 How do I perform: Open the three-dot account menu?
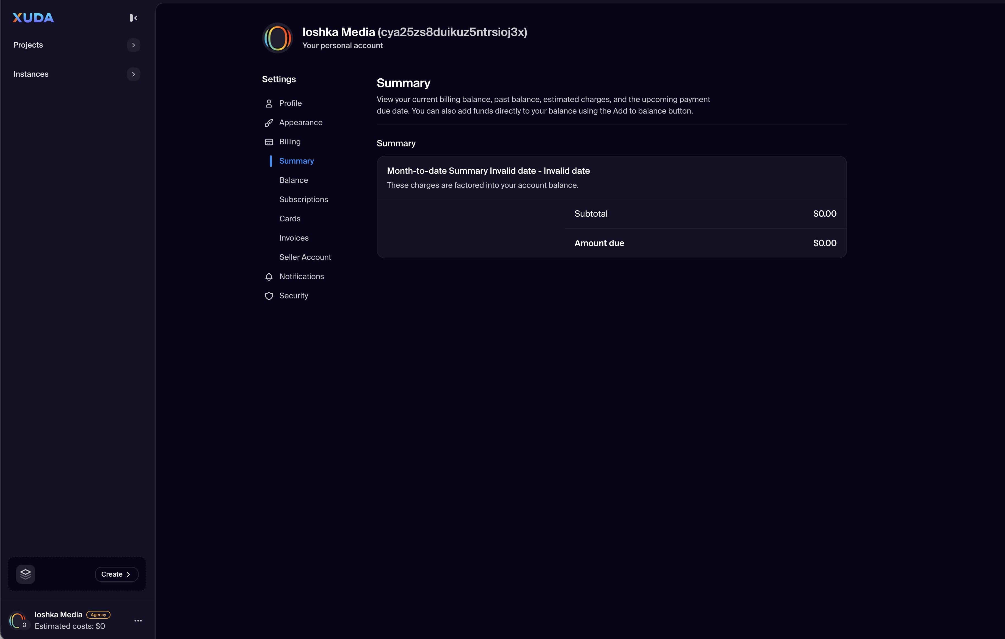point(138,621)
